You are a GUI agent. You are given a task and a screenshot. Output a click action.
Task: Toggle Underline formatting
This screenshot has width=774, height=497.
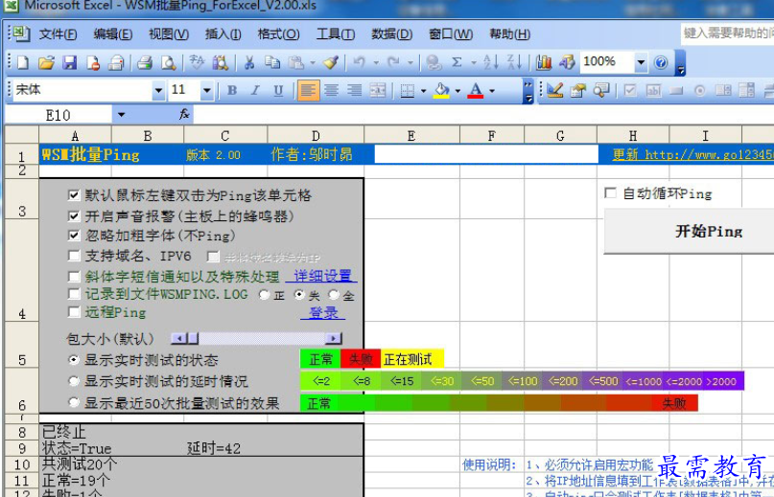(278, 90)
